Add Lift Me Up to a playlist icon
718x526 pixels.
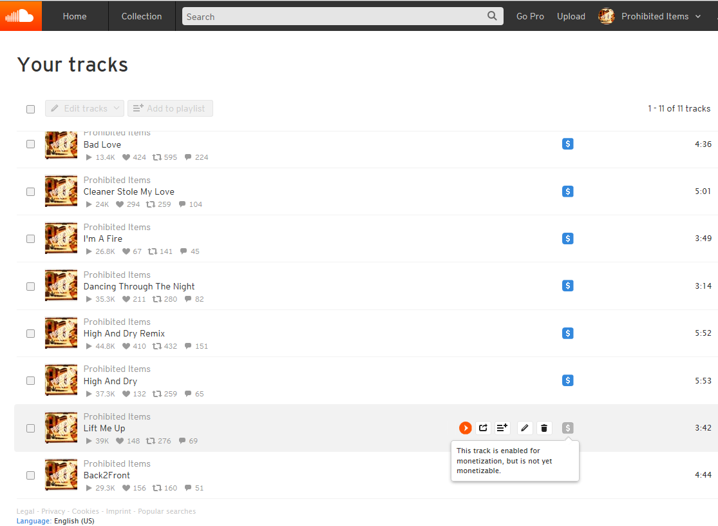pyautogui.click(x=502, y=428)
